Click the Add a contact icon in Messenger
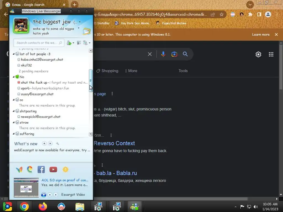Image resolution: width=283 pixels, height=212 pixels. [69, 43]
